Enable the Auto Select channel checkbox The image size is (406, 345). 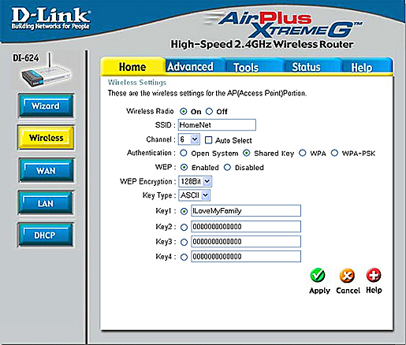pos(208,140)
